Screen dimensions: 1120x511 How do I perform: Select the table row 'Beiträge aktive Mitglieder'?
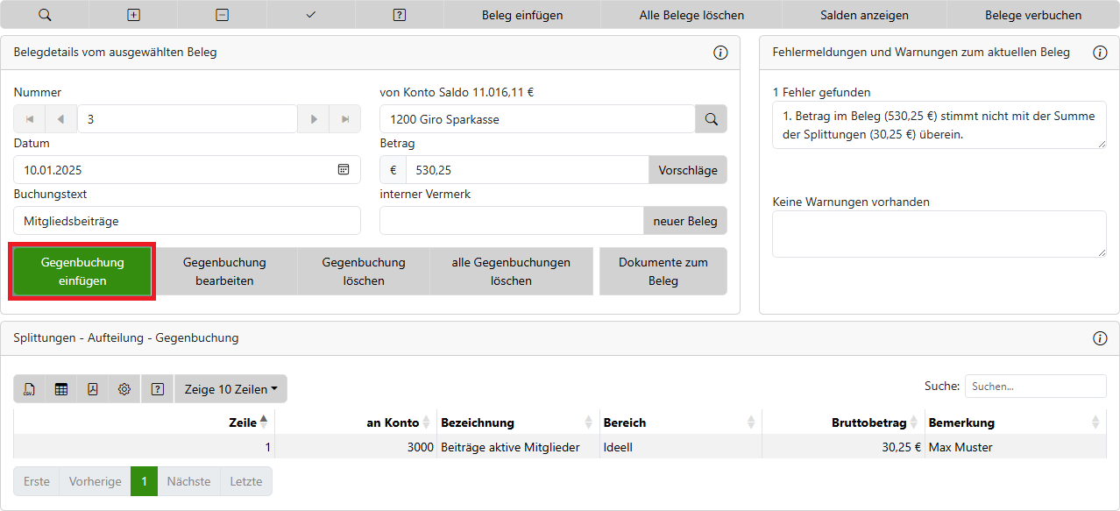510,447
